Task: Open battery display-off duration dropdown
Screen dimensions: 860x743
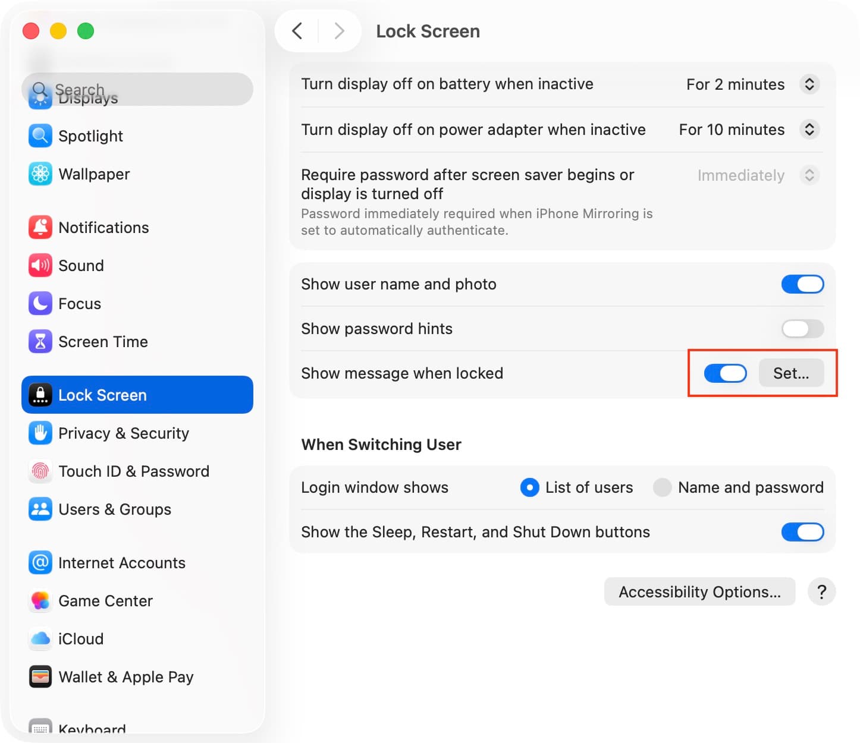Action: click(809, 84)
